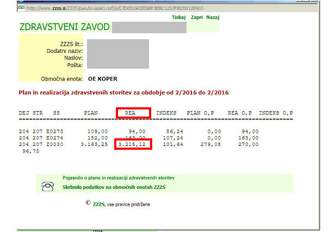This screenshot has width=329, height=232.
Task: Click the INDEKS O,P column header
Action: (x=276, y=113)
